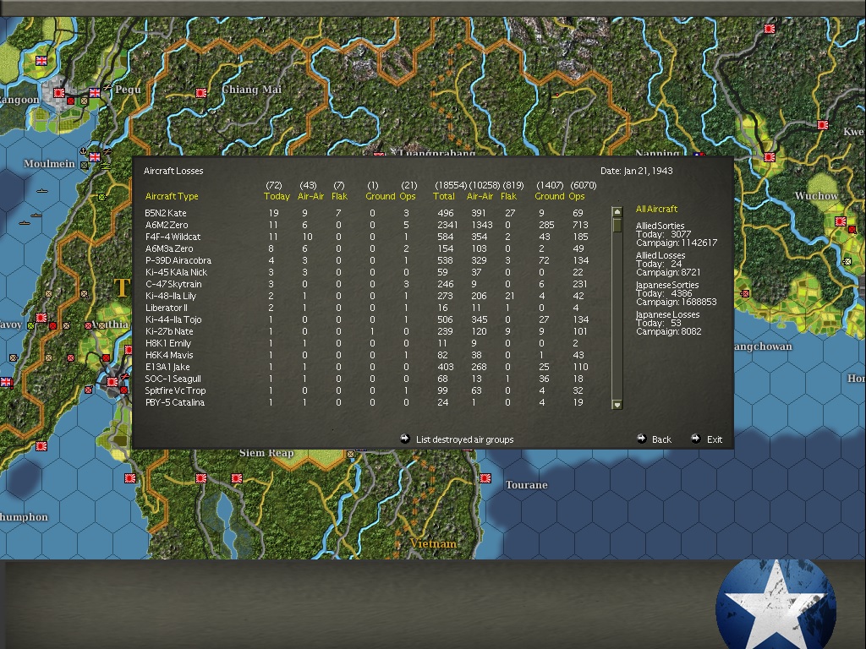Select the Japanese base icon at Chiang Mai
Screen dimensions: 866x649
(201, 93)
